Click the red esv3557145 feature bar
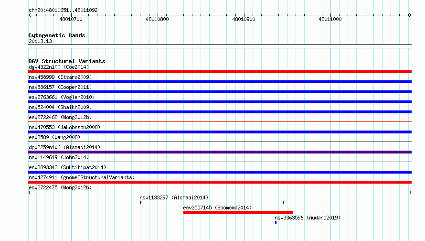Image resolution: width=425 pixels, height=241 pixels. pyautogui.click(x=238, y=212)
